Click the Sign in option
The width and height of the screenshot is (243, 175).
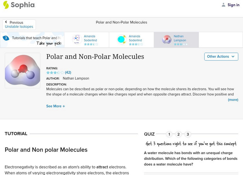233,5
